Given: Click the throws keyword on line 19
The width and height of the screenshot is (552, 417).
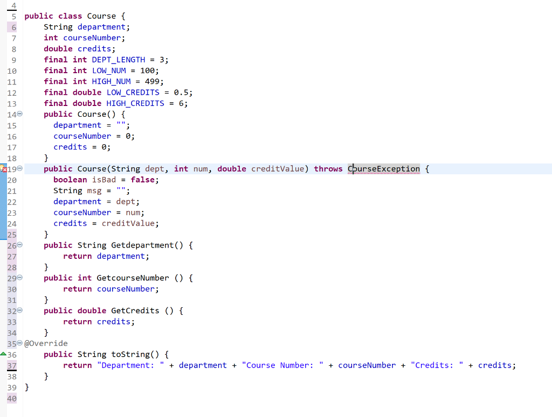Looking at the screenshot, I should point(328,168).
